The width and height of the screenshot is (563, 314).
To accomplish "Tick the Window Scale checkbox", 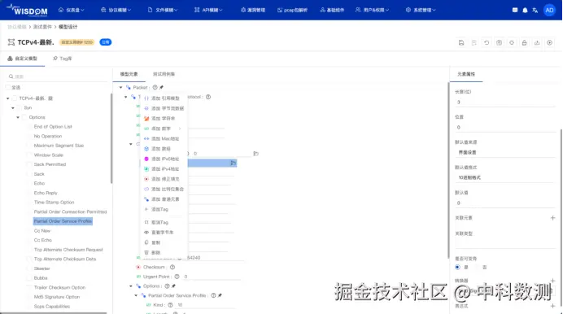I will click(x=29, y=155).
